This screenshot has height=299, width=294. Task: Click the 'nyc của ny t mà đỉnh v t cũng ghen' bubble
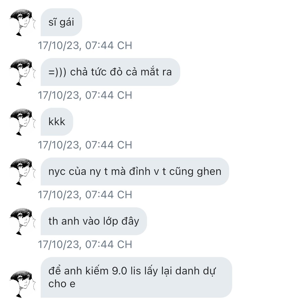[x=135, y=172]
